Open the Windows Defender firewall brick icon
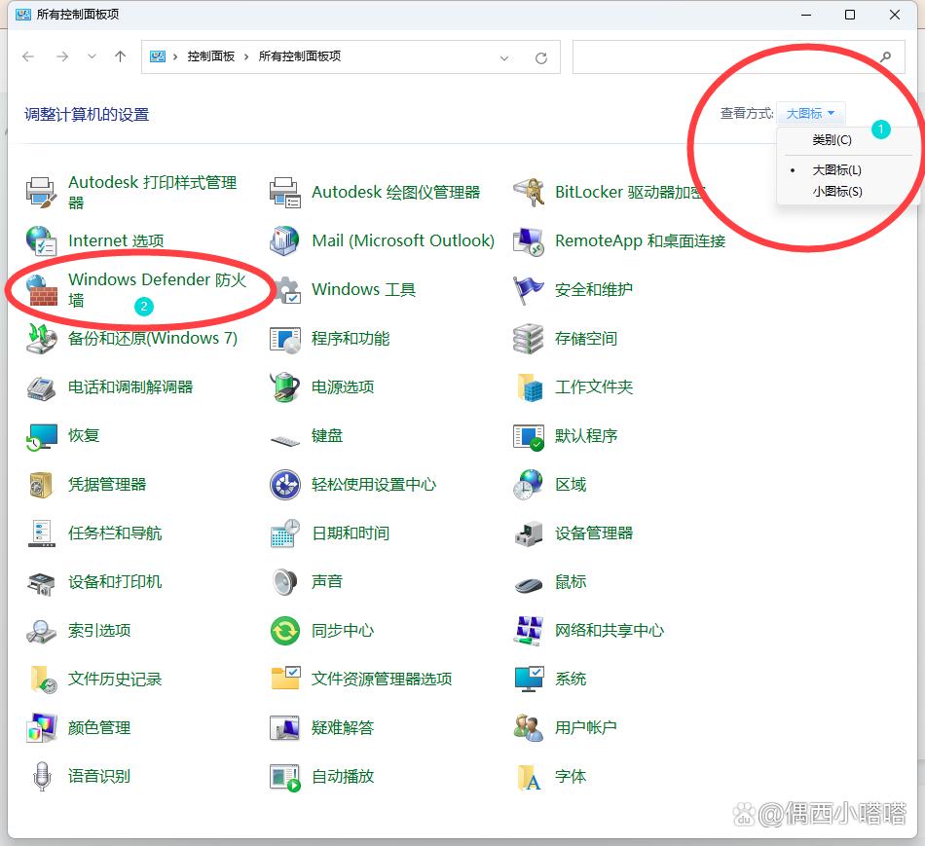Screen dimensions: 925x846 click(41, 290)
